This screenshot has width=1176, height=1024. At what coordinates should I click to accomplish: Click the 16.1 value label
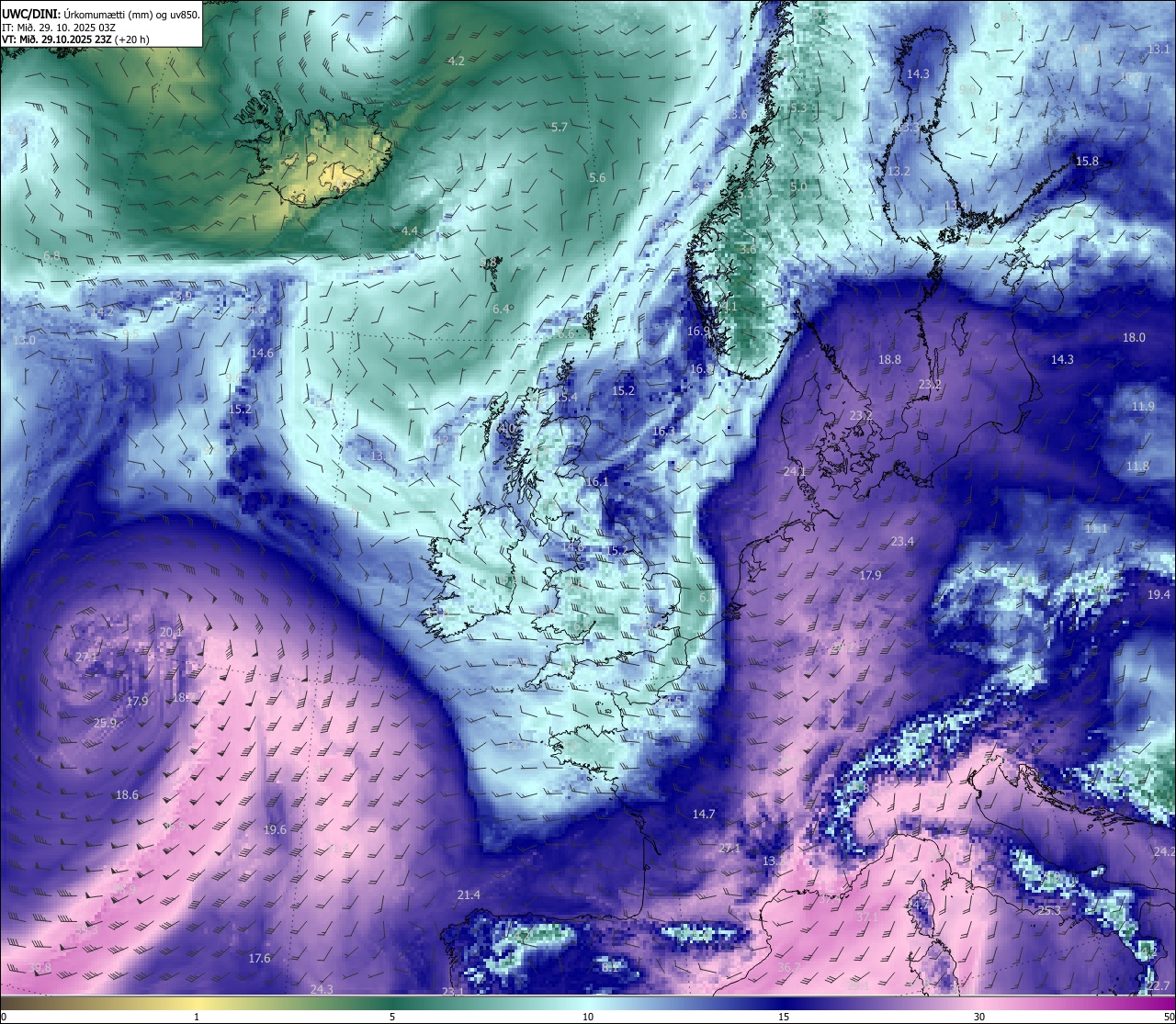pyautogui.click(x=597, y=482)
